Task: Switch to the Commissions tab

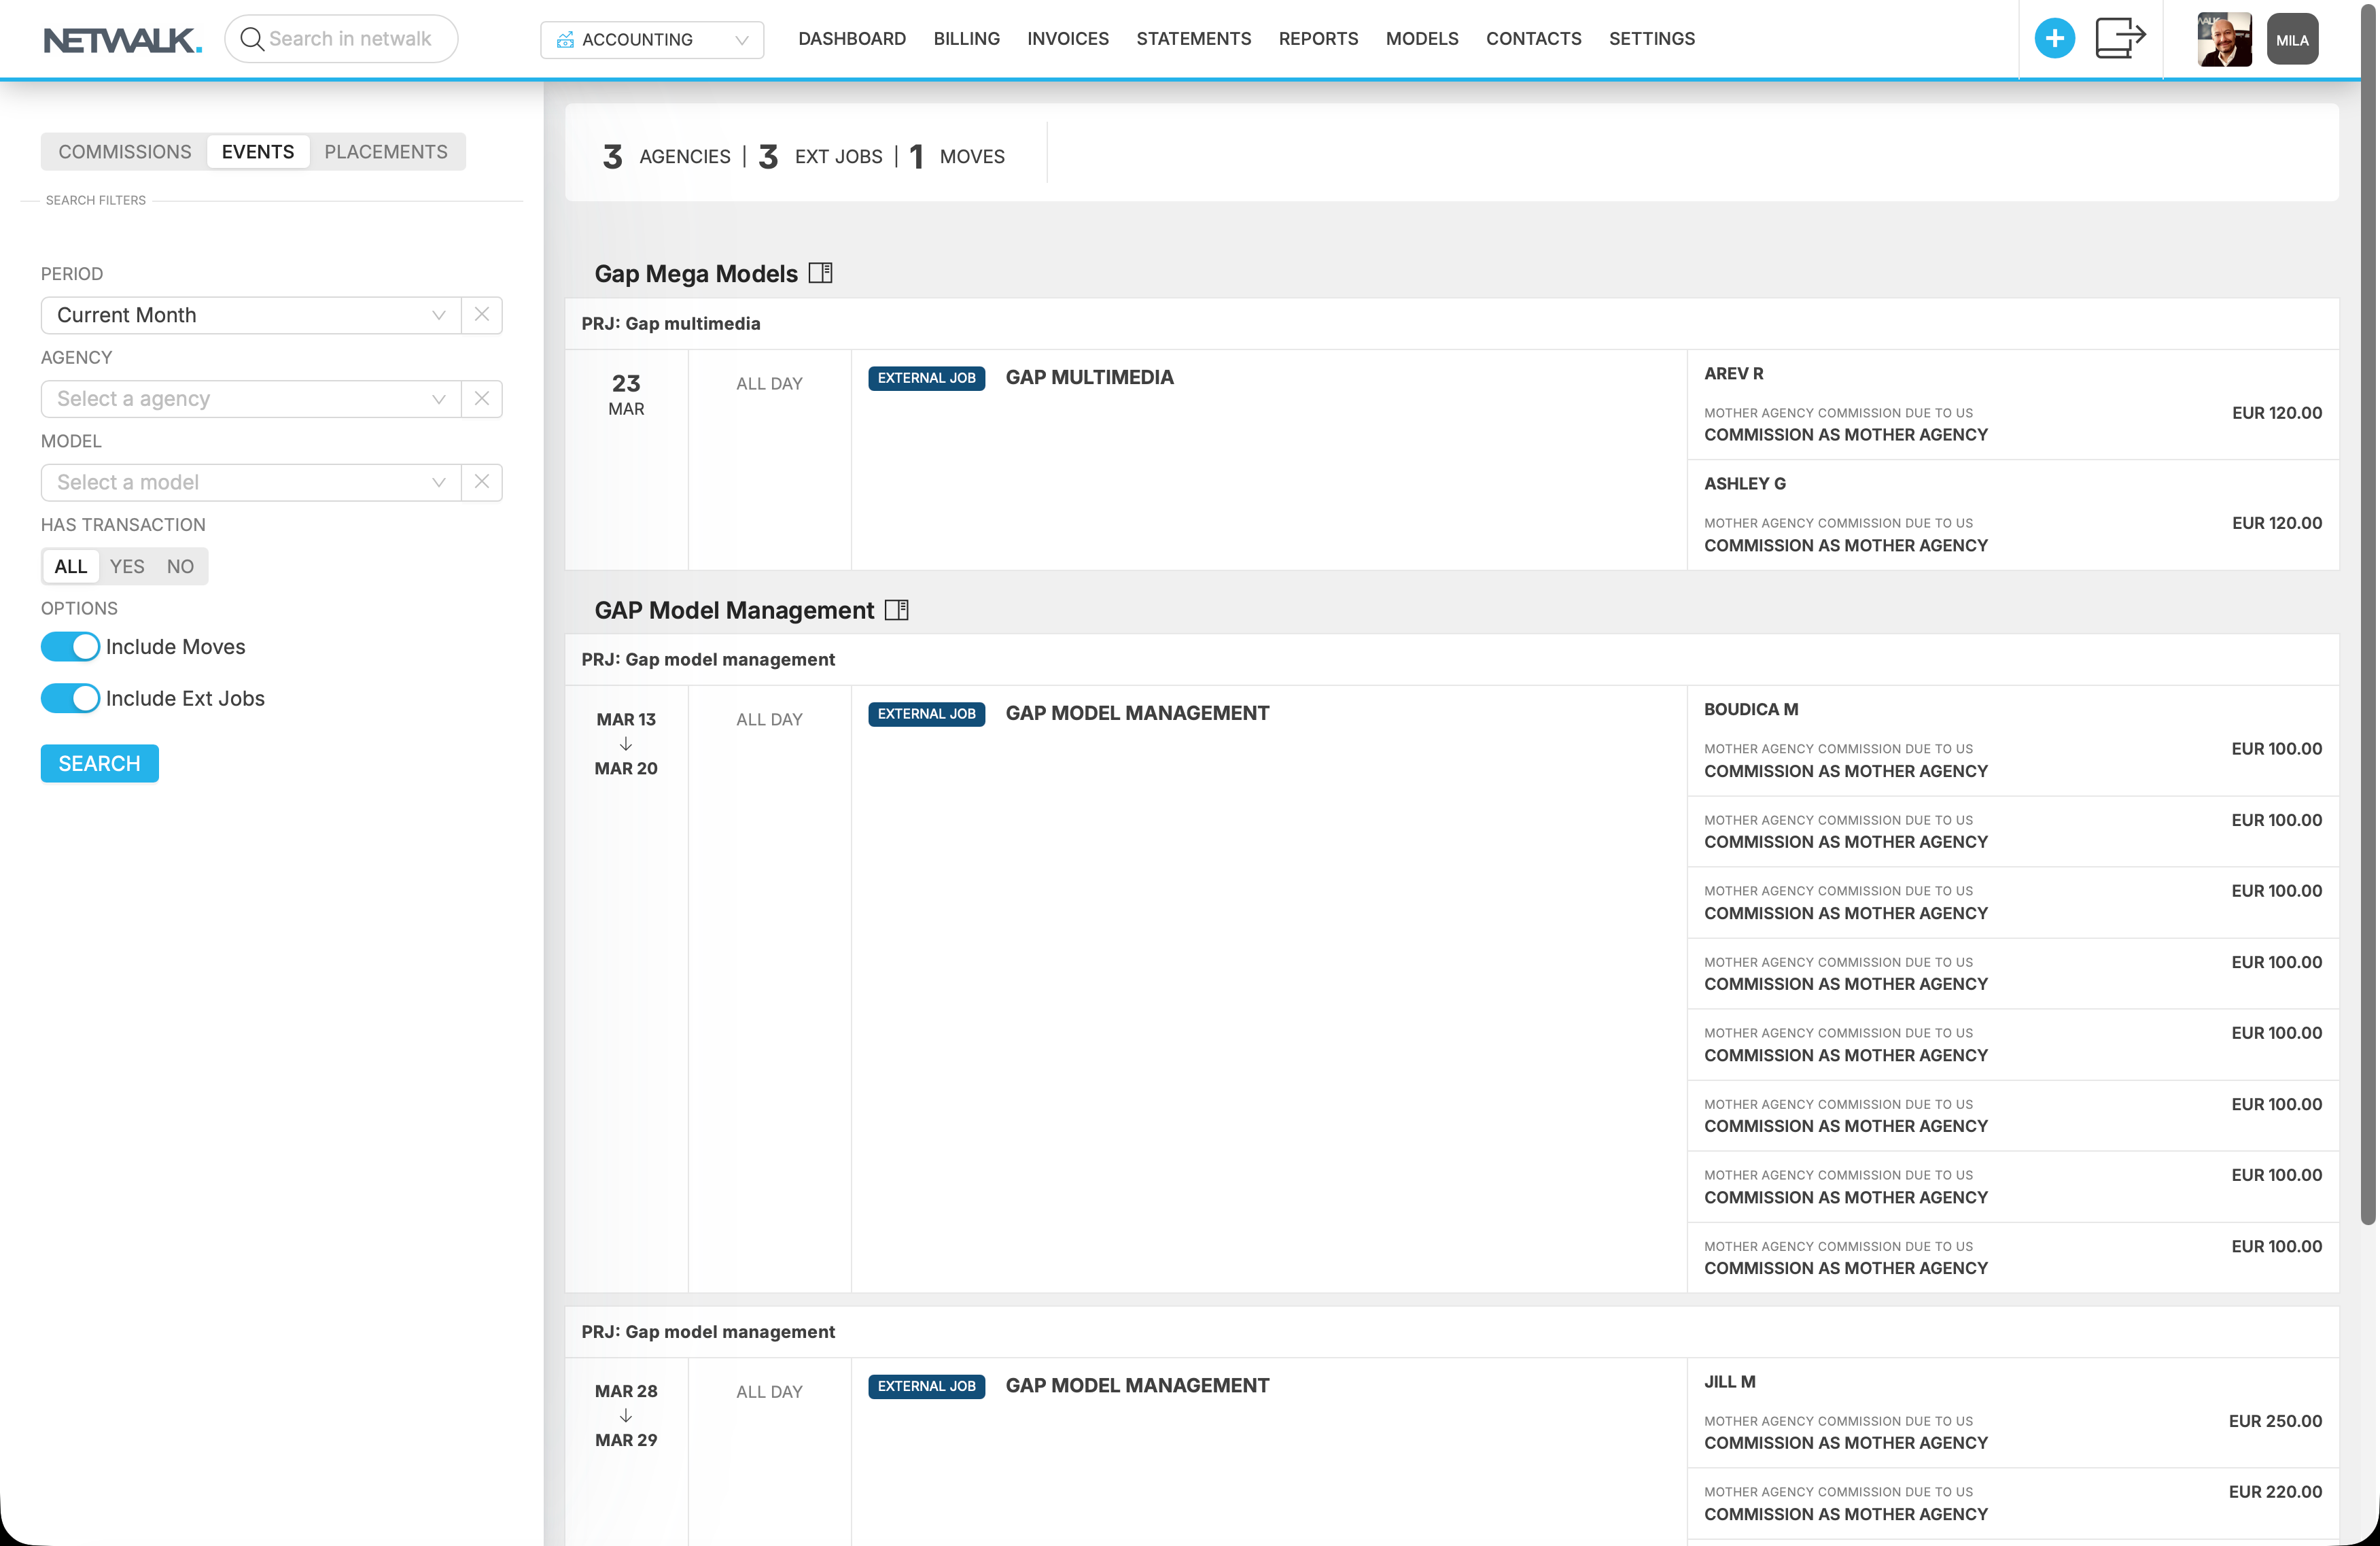Action: 124,151
